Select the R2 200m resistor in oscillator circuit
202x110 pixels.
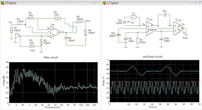[x=138, y=41]
